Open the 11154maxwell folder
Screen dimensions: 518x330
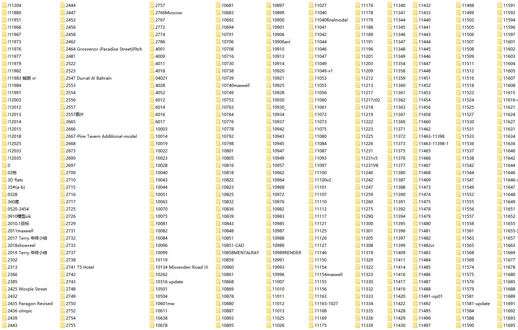pyautogui.click(x=328, y=274)
